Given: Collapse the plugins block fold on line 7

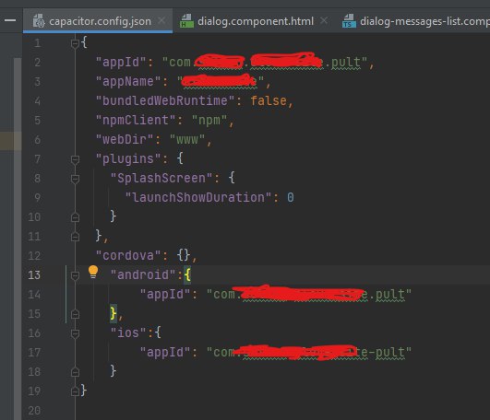Looking at the screenshot, I should (75, 160).
